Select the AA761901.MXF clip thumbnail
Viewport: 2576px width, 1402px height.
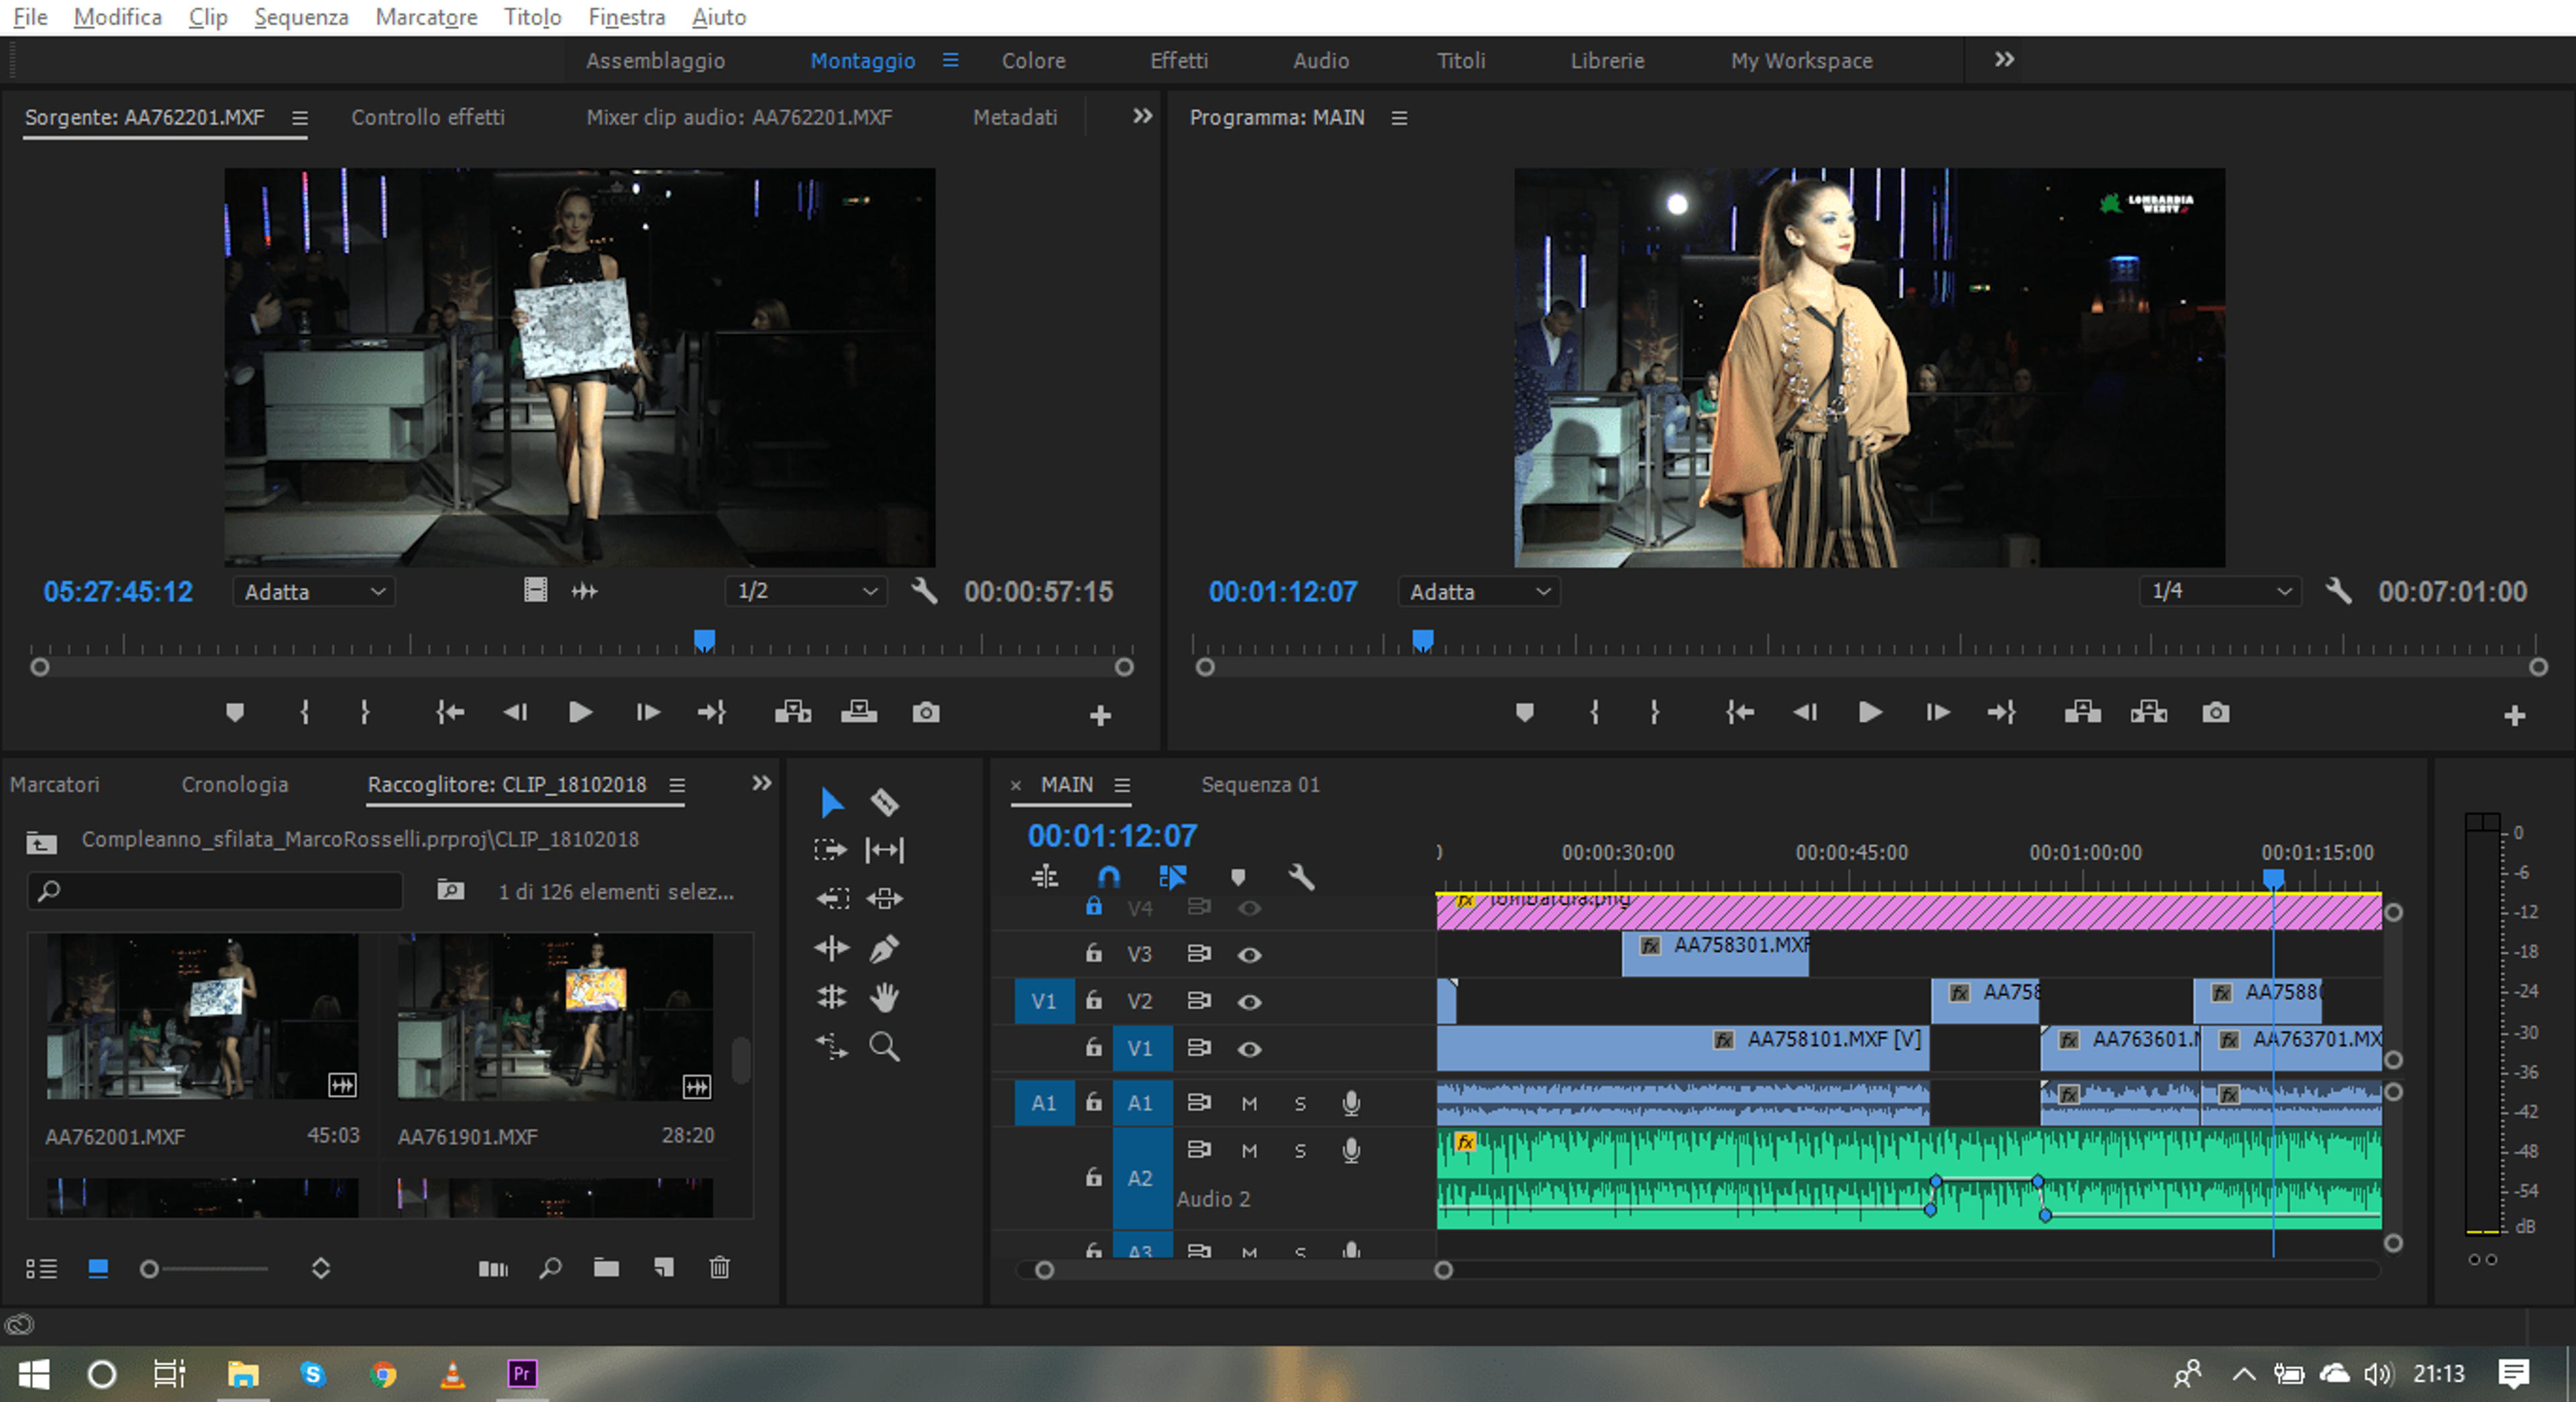click(556, 1016)
